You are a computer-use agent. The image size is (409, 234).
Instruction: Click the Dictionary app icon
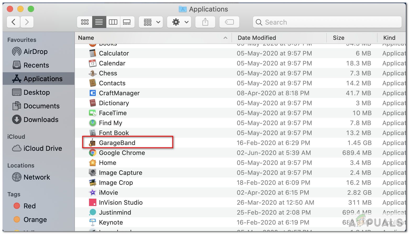click(93, 103)
